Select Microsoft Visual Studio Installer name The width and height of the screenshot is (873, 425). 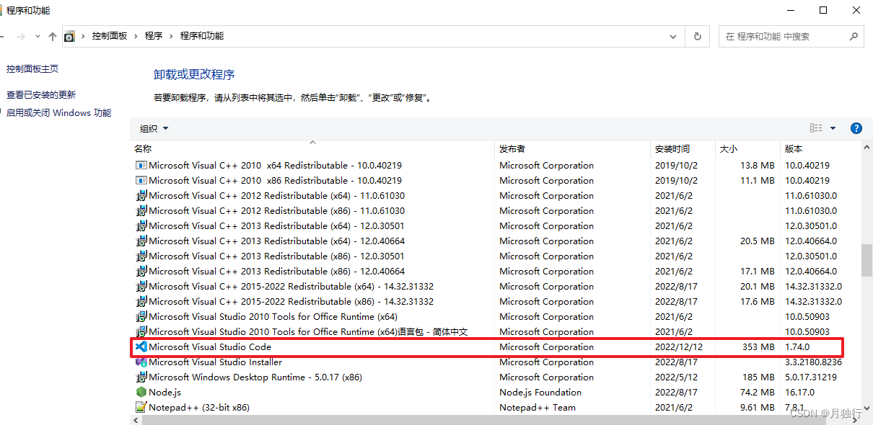(215, 362)
